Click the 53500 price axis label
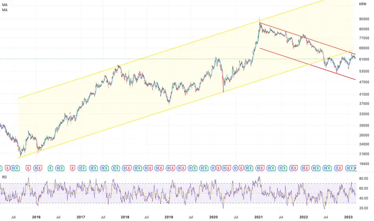The image size is (374, 221). pyautogui.click(x=364, y=71)
